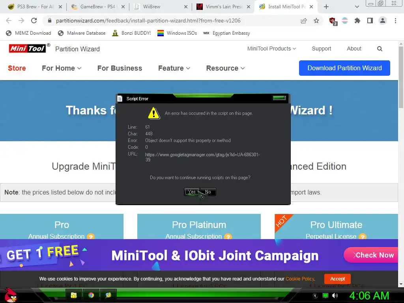Screen dimensions: 404x303
Task: Open Chrome from the taskbar
Action: point(91,295)
